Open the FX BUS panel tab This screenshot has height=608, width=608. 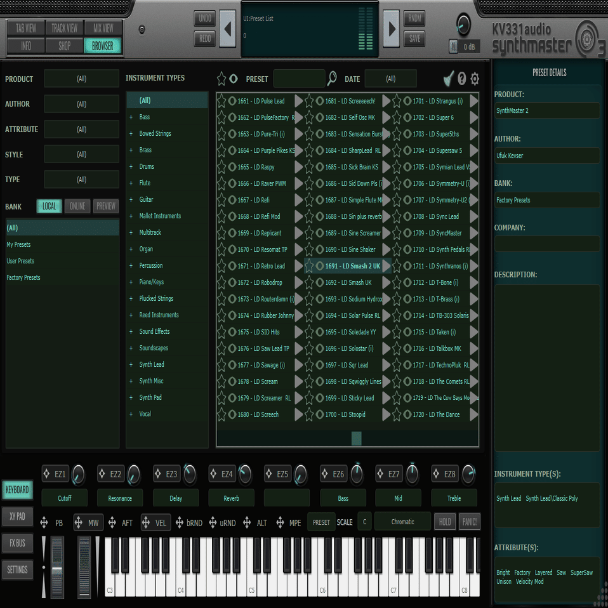point(17,543)
